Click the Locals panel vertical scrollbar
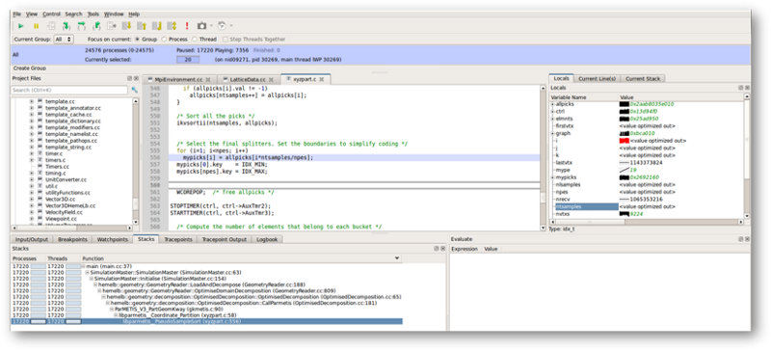771x351 pixels. click(x=746, y=157)
